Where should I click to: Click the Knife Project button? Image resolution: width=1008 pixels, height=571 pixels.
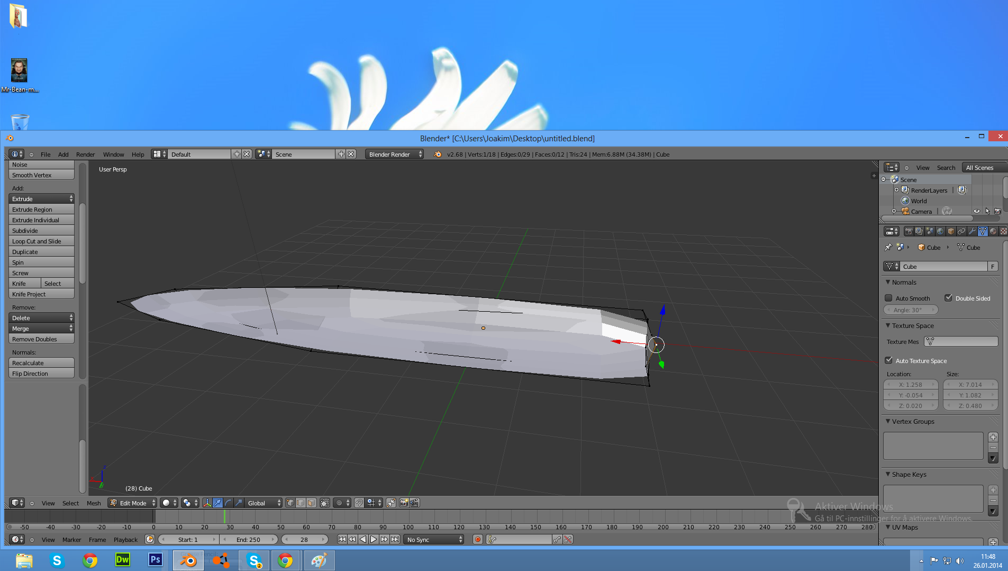pos(41,294)
